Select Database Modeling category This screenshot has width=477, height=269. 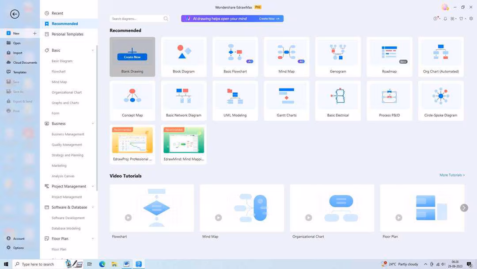point(66,228)
